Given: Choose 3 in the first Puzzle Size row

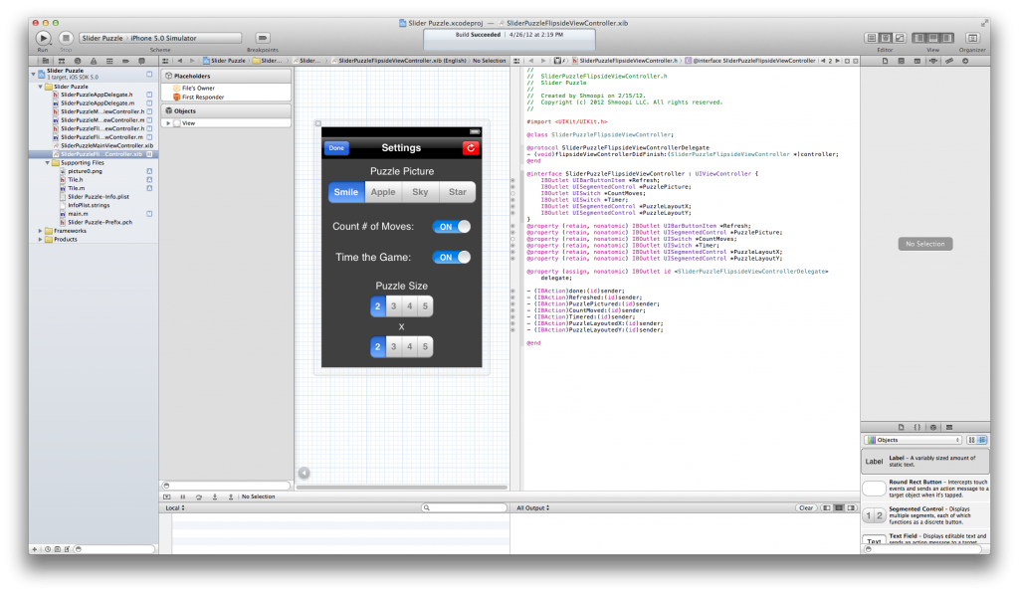Looking at the screenshot, I should coord(394,306).
